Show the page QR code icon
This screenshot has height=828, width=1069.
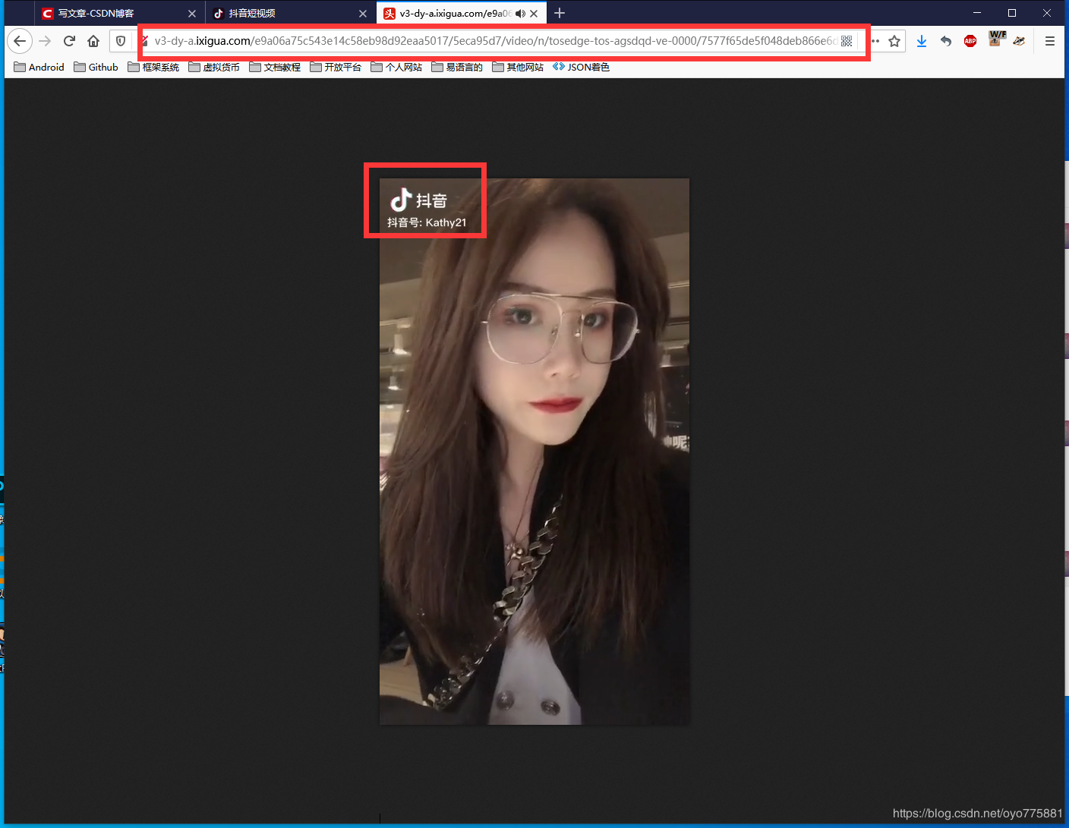(x=847, y=41)
